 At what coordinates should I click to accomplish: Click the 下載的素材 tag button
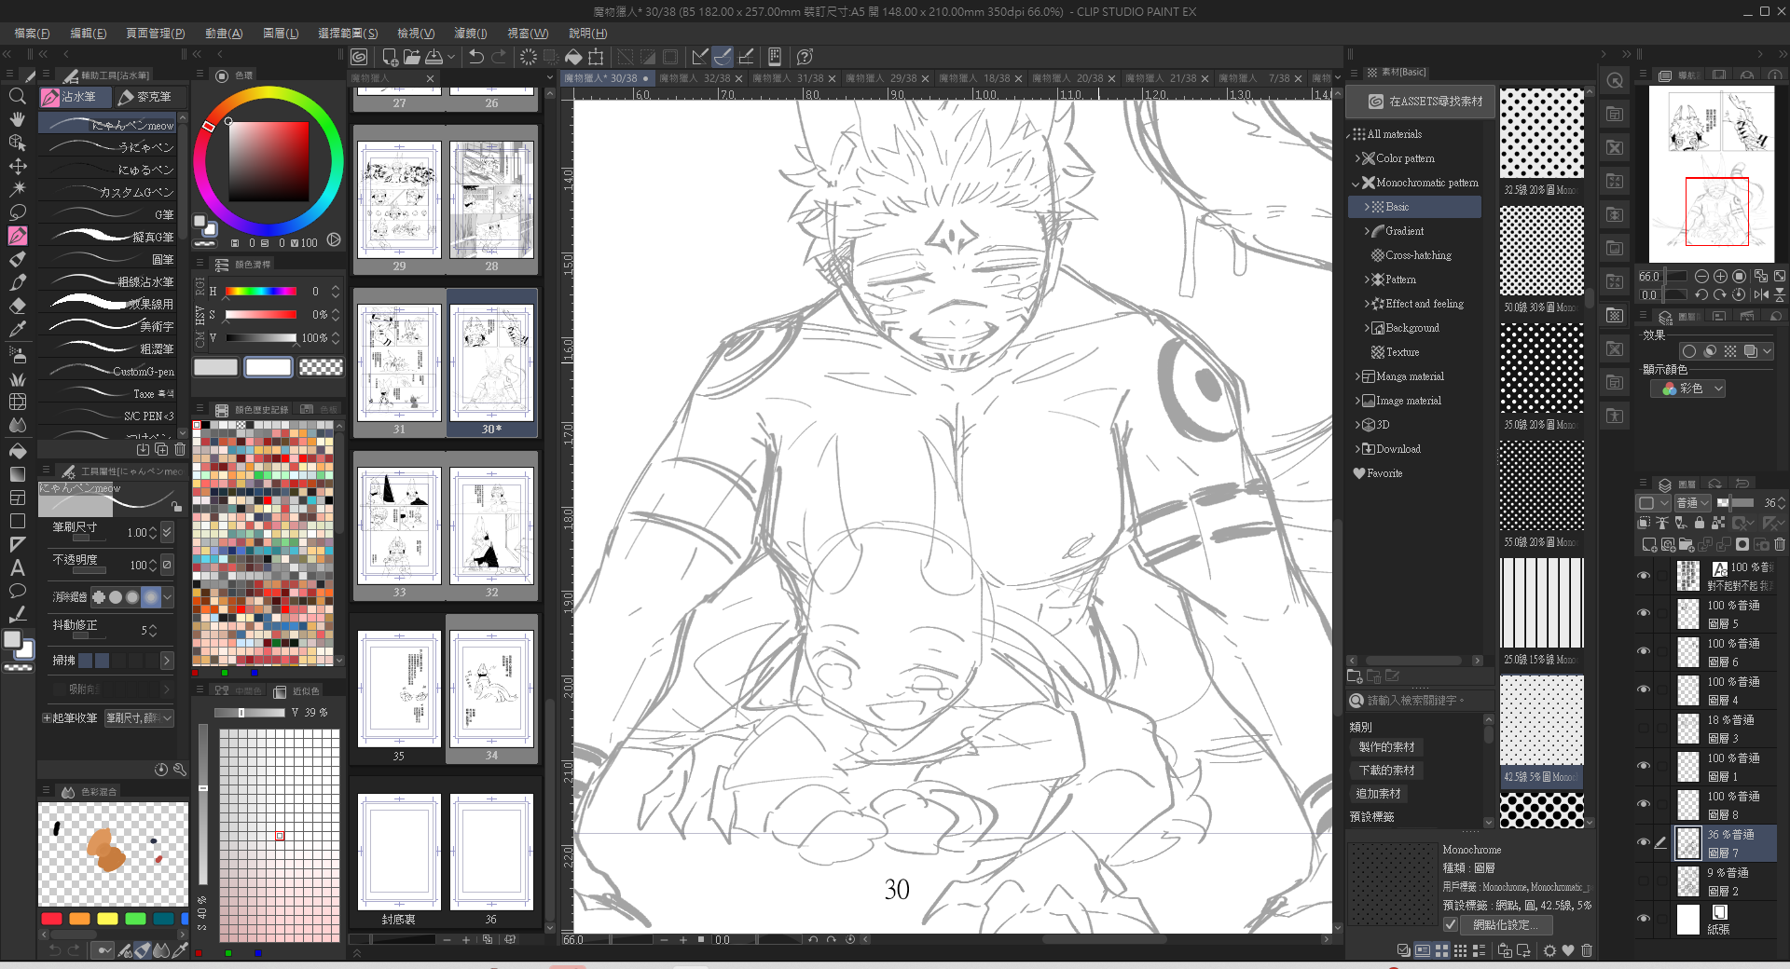1386,771
